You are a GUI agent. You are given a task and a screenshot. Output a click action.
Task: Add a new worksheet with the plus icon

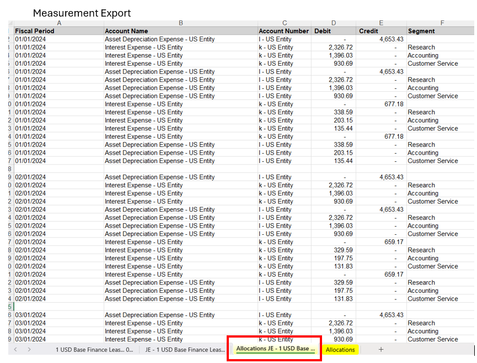pos(380,350)
